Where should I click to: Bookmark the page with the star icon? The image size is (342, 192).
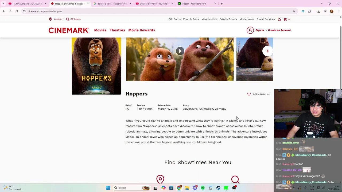click(294, 11)
